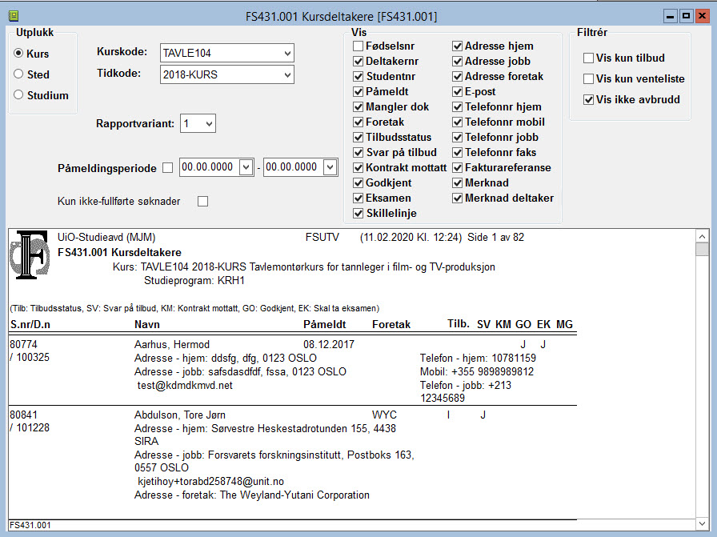Open the start date picker for Påmeldingsperiode

point(246,167)
